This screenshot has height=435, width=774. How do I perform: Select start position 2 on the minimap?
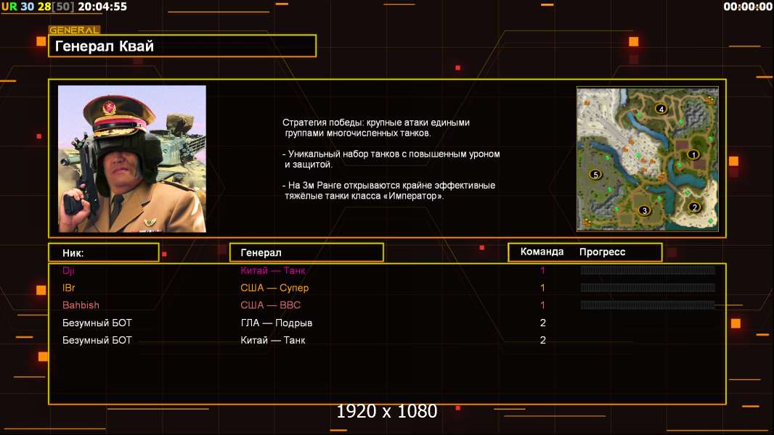pyautogui.click(x=694, y=207)
